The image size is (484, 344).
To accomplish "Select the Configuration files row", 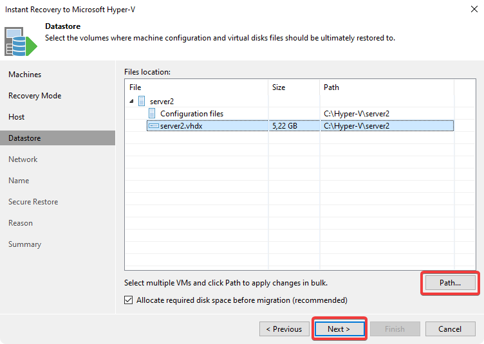I will [192, 114].
